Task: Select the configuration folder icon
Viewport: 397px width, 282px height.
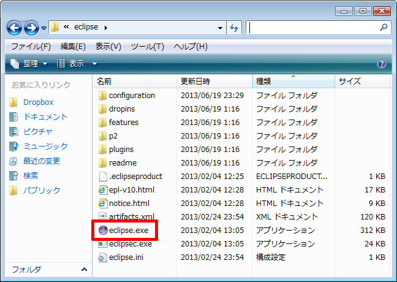Action: coord(102,96)
